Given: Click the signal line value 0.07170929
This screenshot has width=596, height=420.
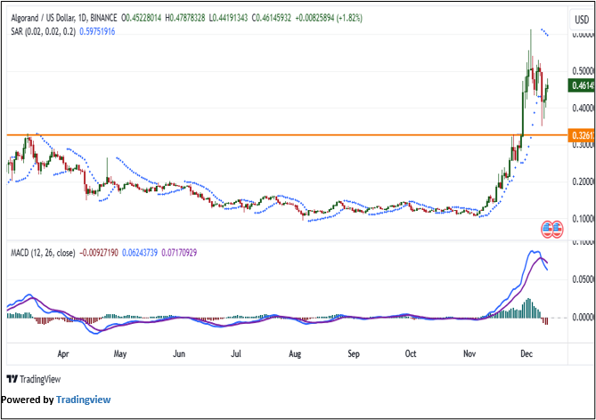Looking at the screenshot, I should (x=179, y=253).
